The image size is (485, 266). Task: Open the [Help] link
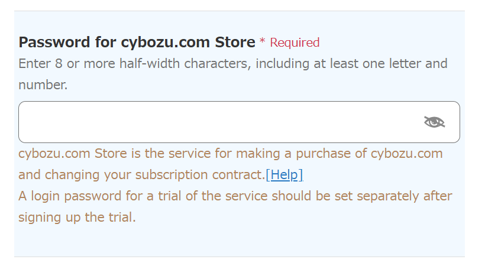(284, 175)
